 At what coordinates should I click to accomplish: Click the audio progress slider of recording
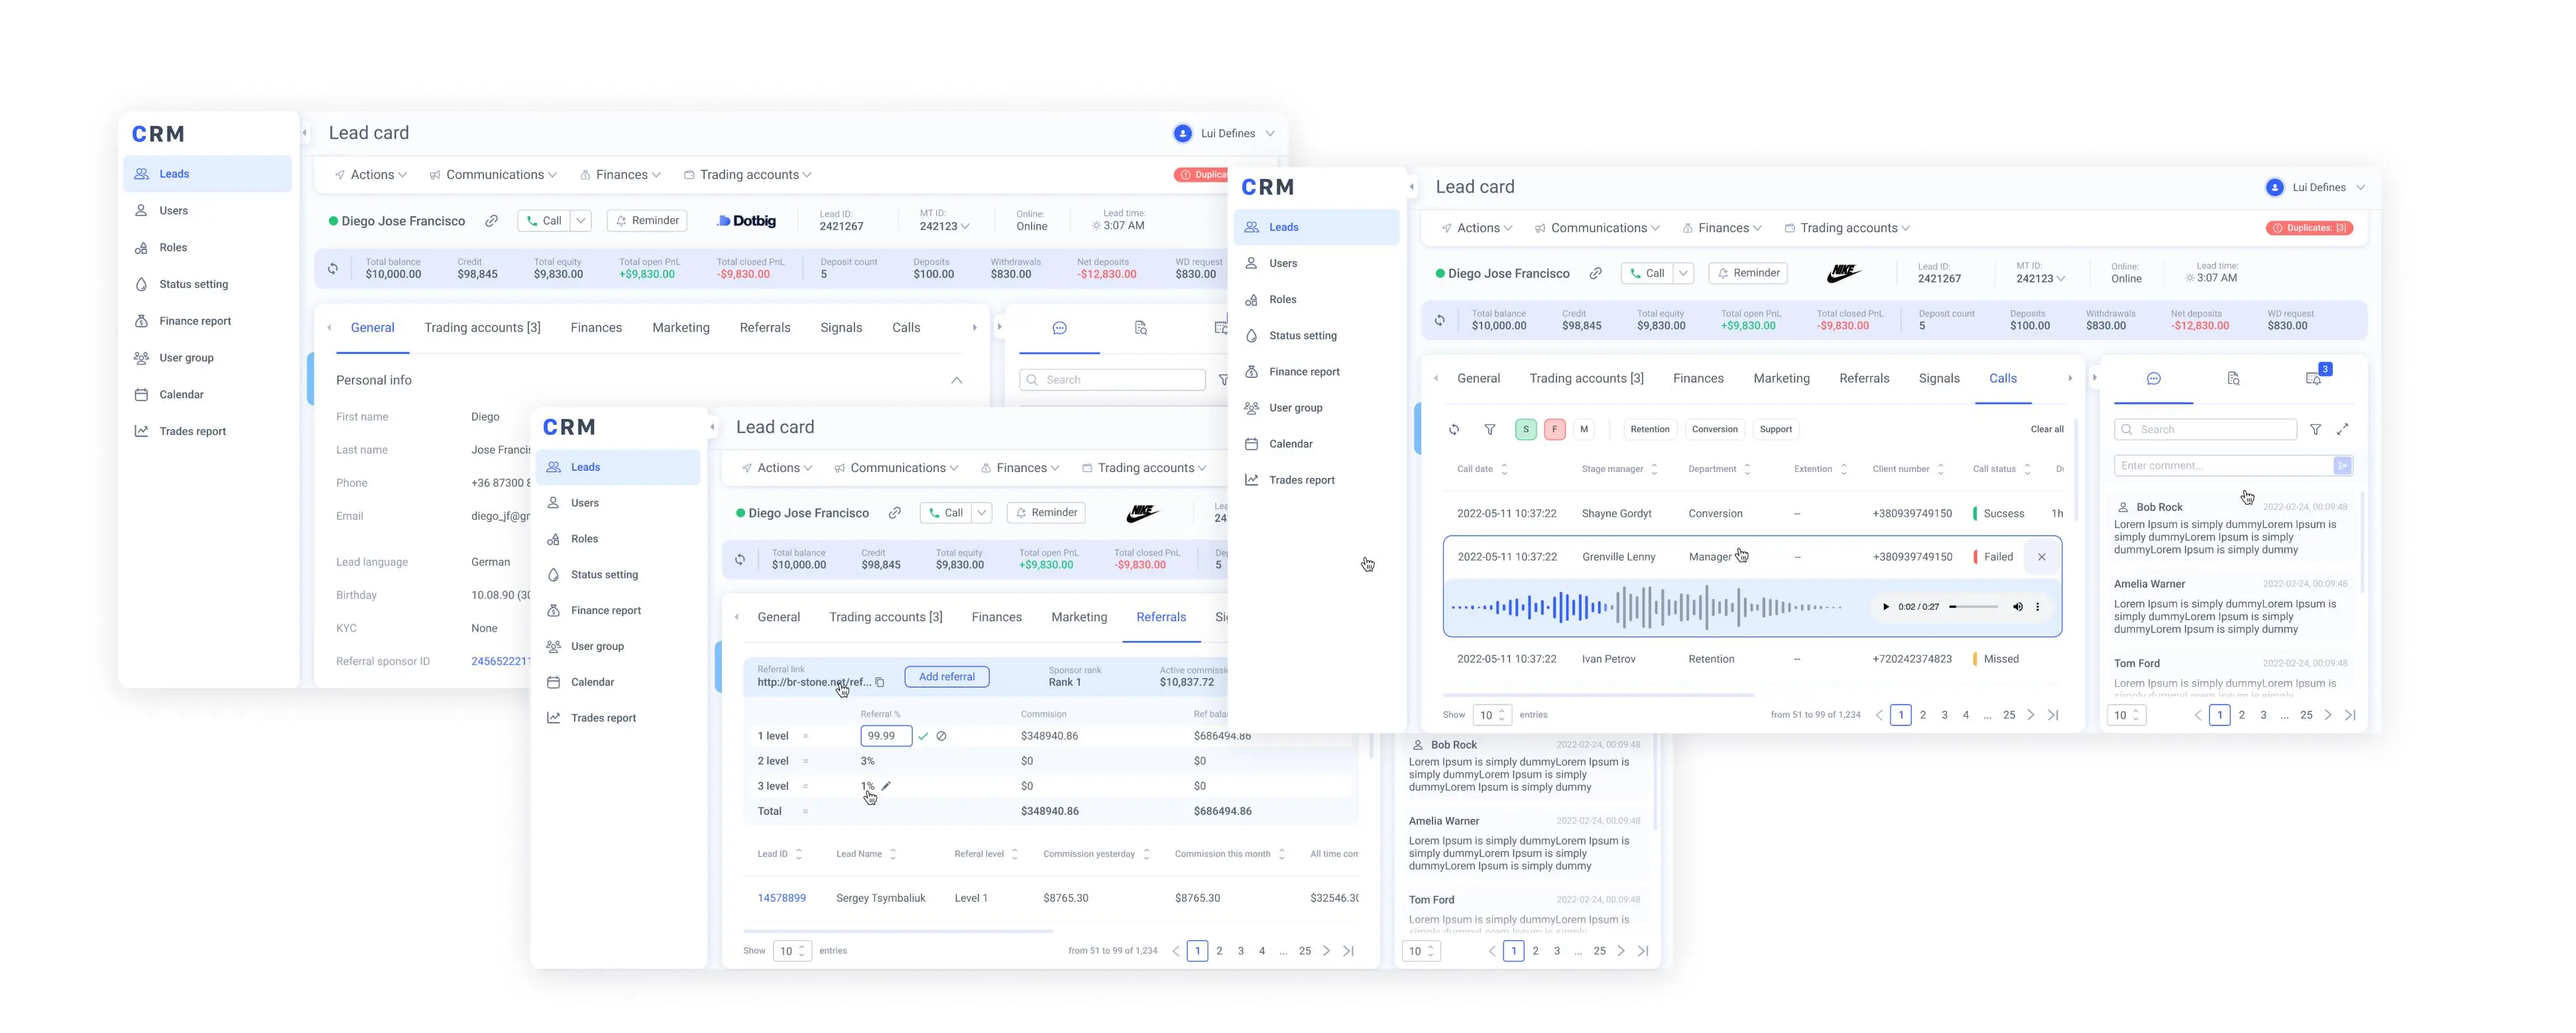click(1974, 607)
